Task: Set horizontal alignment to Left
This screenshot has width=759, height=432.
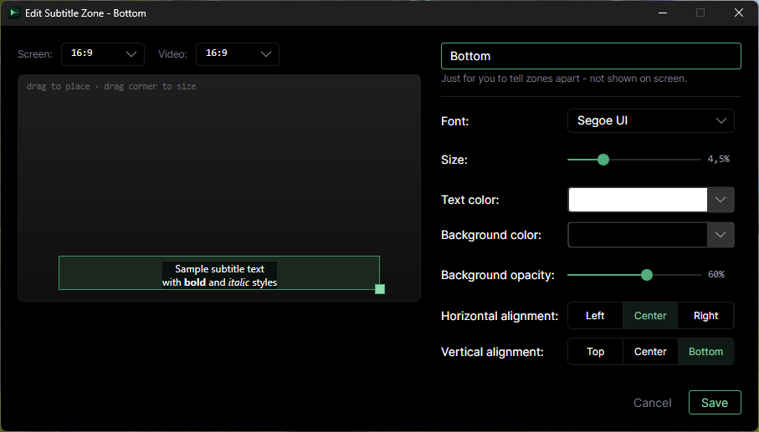Action: 595,316
